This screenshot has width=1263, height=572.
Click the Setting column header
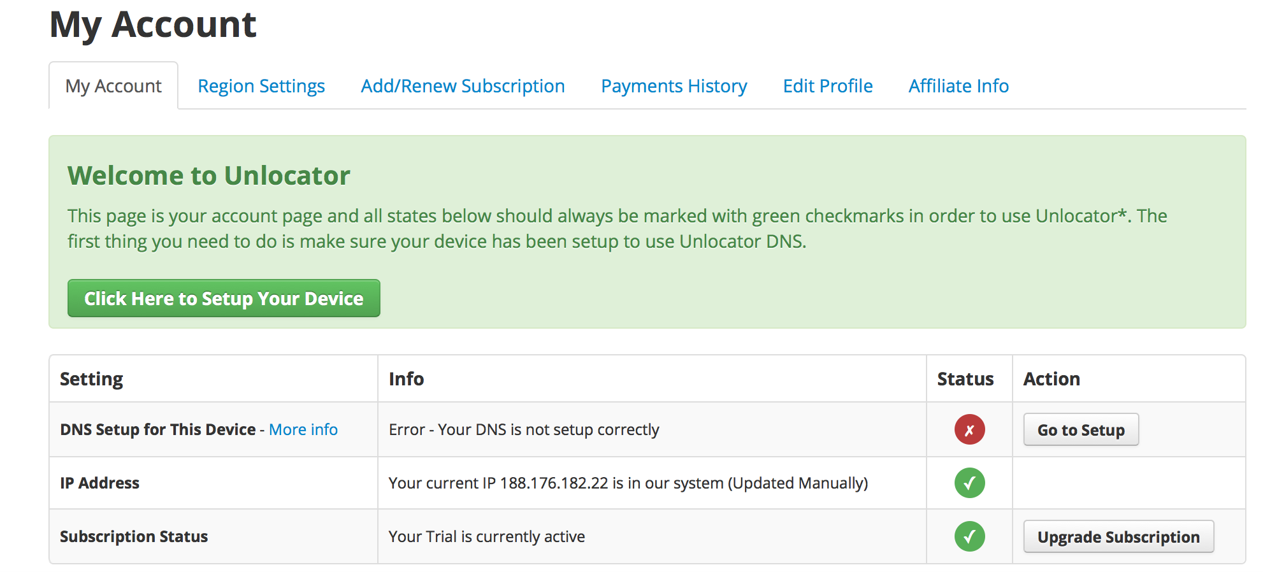click(91, 379)
